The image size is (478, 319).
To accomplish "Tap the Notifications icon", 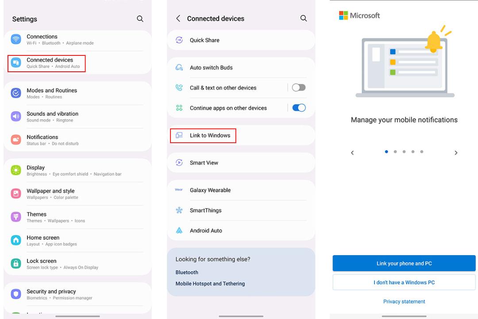I will pos(16,140).
